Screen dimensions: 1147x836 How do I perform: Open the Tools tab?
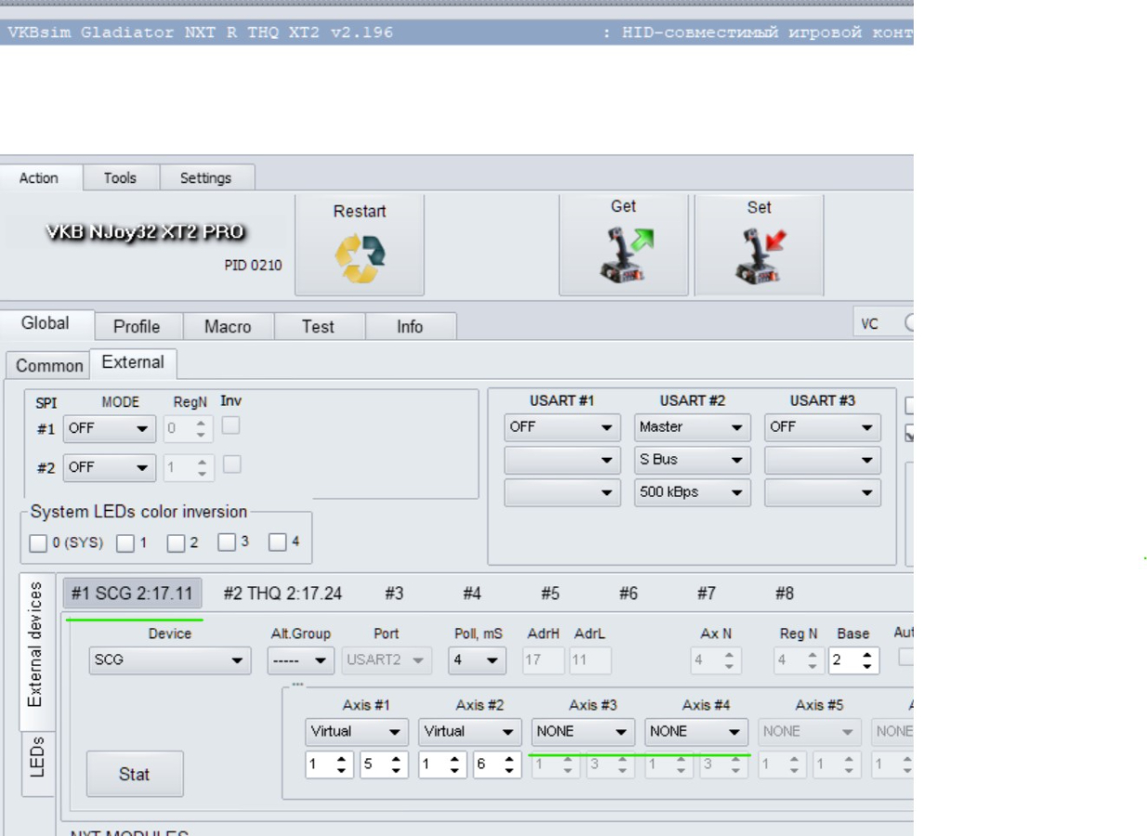click(120, 178)
